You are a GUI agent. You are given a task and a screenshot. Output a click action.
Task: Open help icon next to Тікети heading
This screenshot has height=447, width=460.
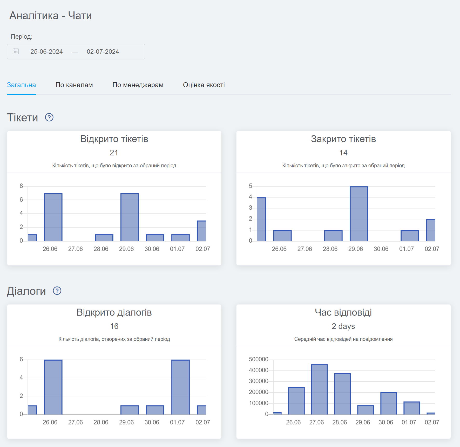click(x=49, y=118)
